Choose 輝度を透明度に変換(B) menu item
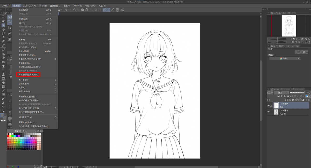The width and height of the screenshot is (311, 168). point(29,75)
